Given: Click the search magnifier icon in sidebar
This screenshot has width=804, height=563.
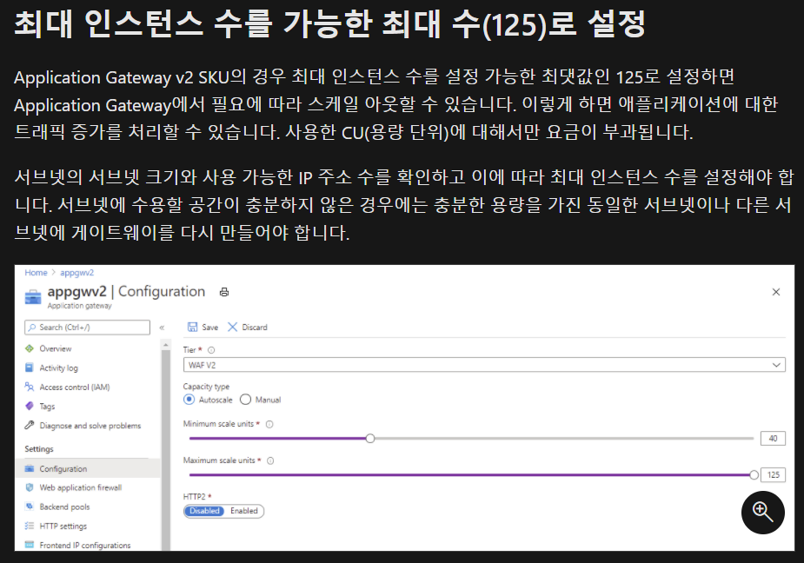Looking at the screenshot, I should (32, 328).
